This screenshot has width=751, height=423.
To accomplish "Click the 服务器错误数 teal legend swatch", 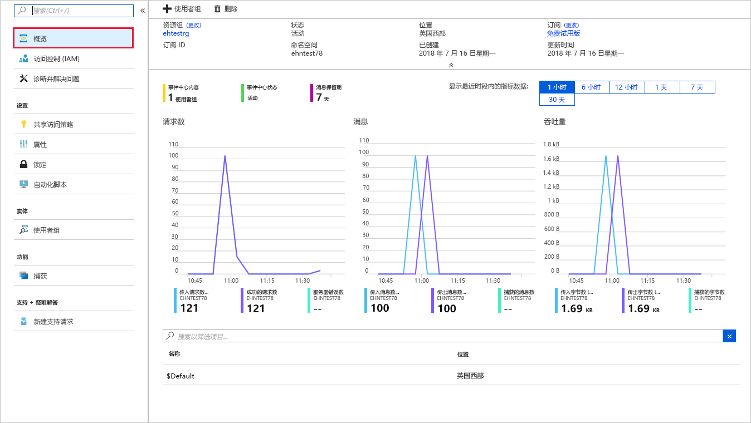I will pyautogui.click(x=309, y=300).
